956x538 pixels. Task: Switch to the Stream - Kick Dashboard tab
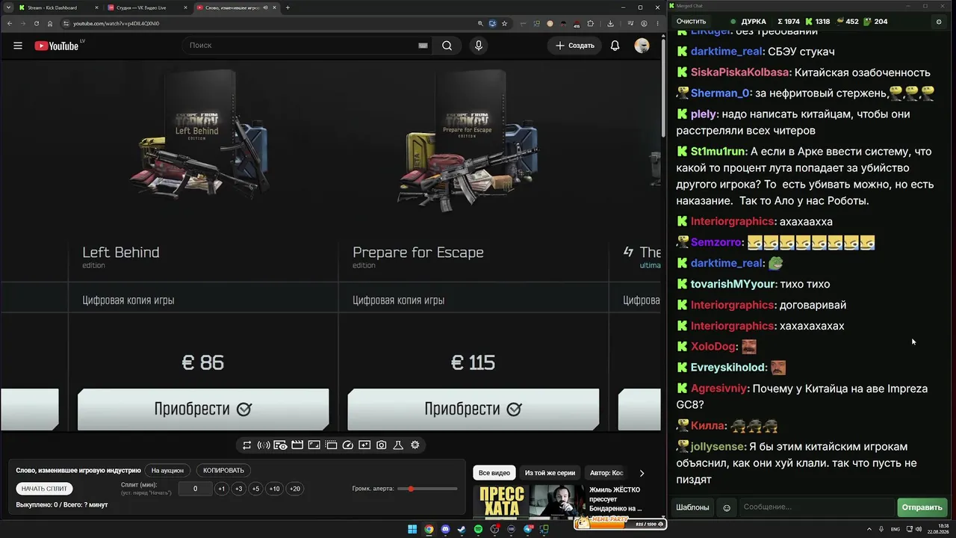click(58, 7)
